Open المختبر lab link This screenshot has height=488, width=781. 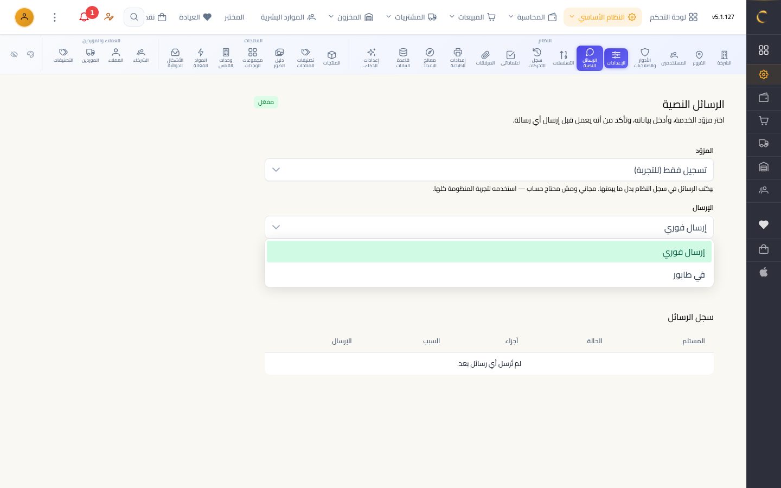(234, 17)
